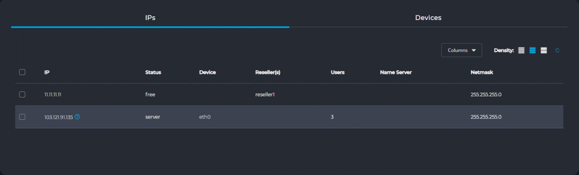579x175 pixels.
Task: Toggle the select-all checkbox in header
Action: (x=22, y=72)
